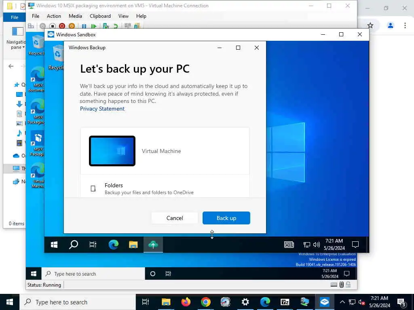Select This PC in File Explorer tree
Viewport: 414px width, 310px height.
pyautogui.click(x=16, y=168)
